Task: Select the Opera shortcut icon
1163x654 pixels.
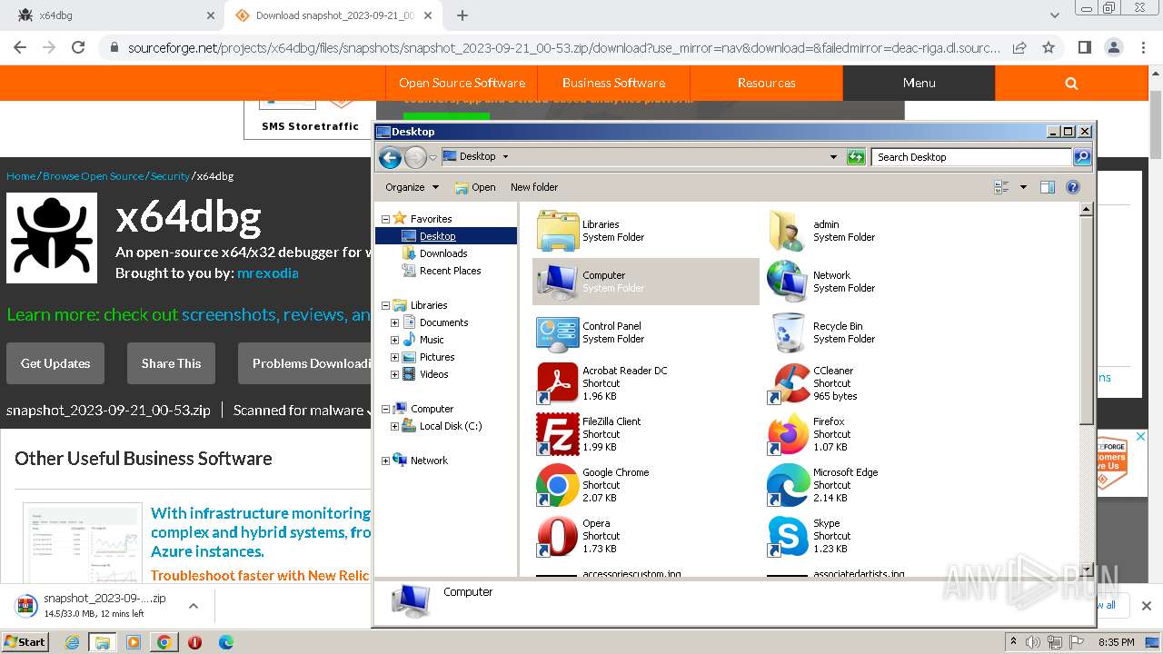Action: pos(558,536)
